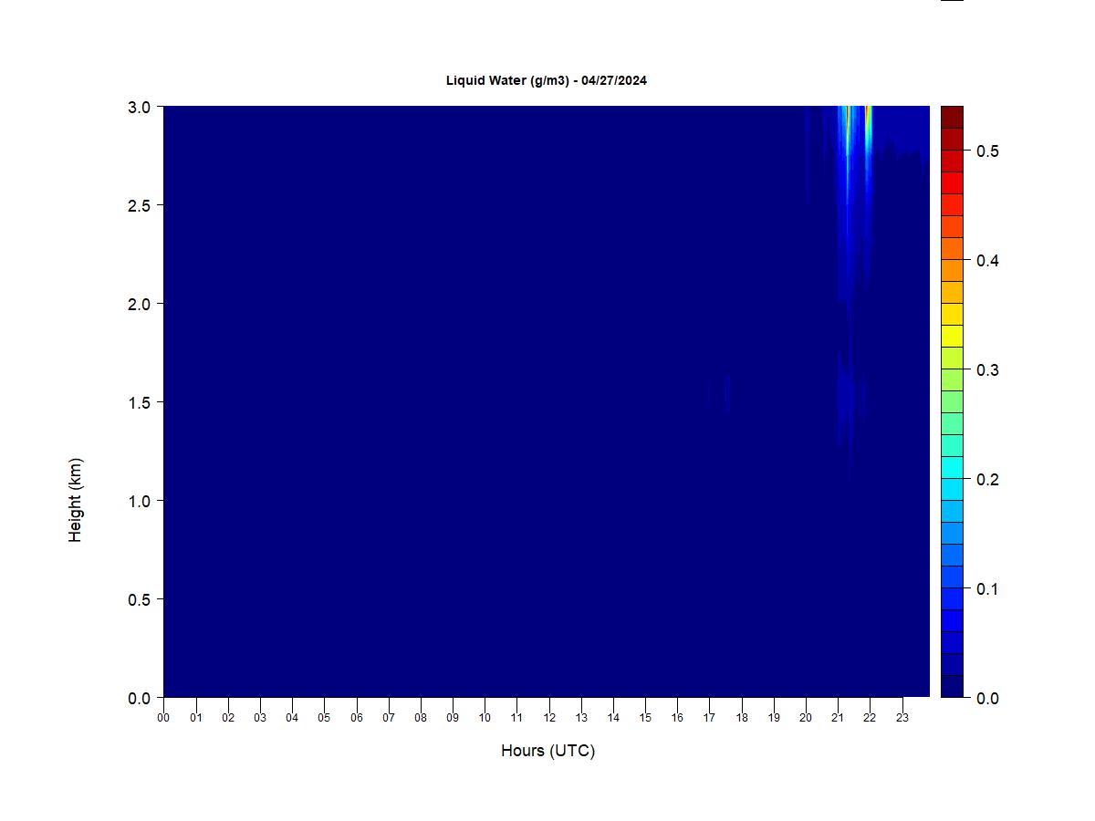Click the 0.0 label on the color scale
Viewport: 1095px width, 821px height.
pos(987,698)
